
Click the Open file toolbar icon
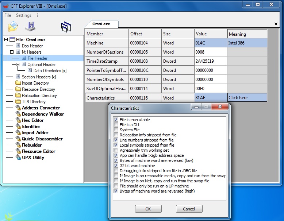pos(13,26)
